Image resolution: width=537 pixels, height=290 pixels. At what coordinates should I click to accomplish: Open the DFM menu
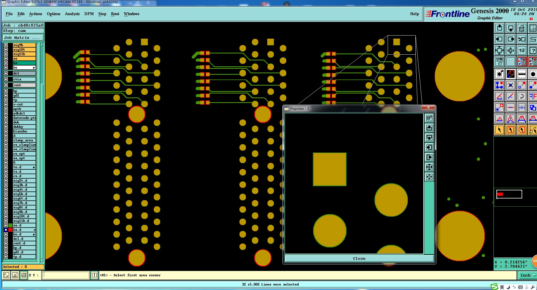pyautogui.click(x=89, y=14)
